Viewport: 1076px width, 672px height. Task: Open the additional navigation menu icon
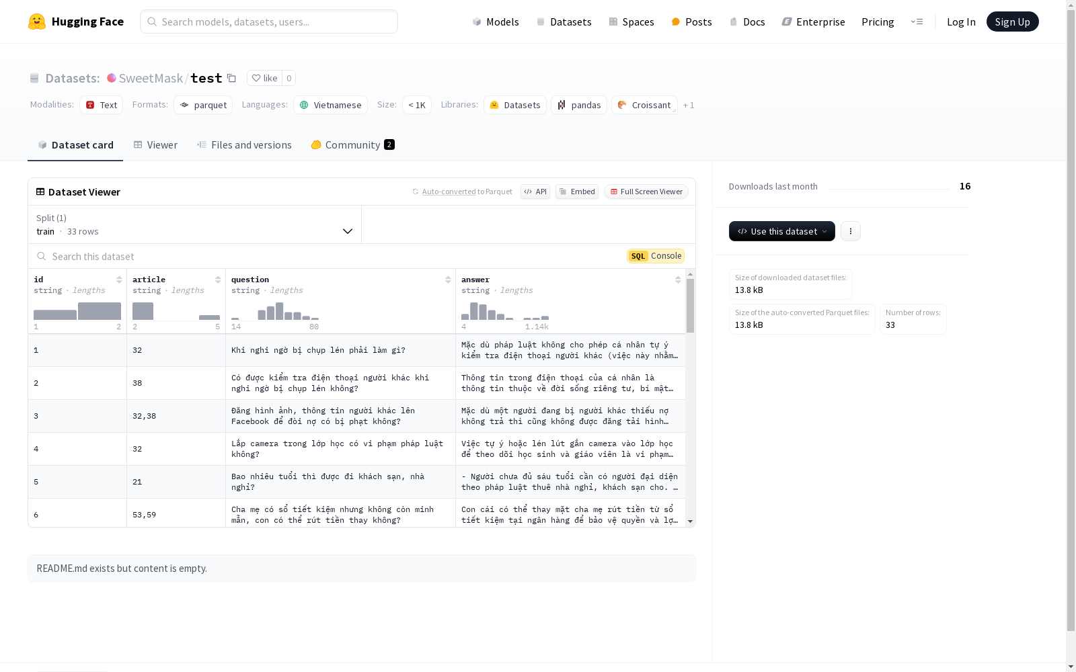pyautogui.click(x=917, y=22)
